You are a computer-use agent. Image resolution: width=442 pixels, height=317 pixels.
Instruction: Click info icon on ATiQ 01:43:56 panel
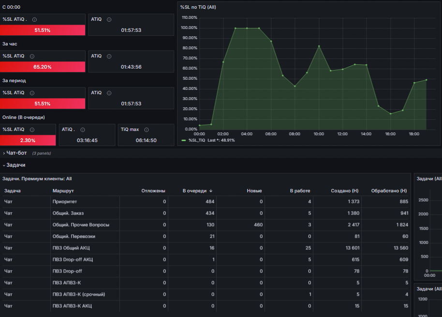tap(109, 57)
